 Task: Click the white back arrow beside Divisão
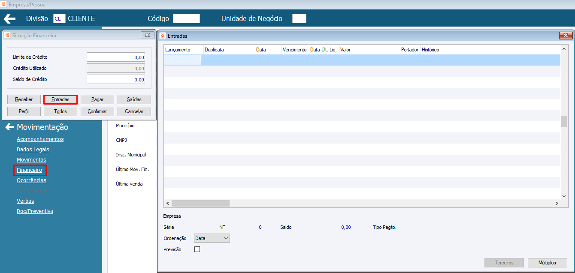coord(9,18)
